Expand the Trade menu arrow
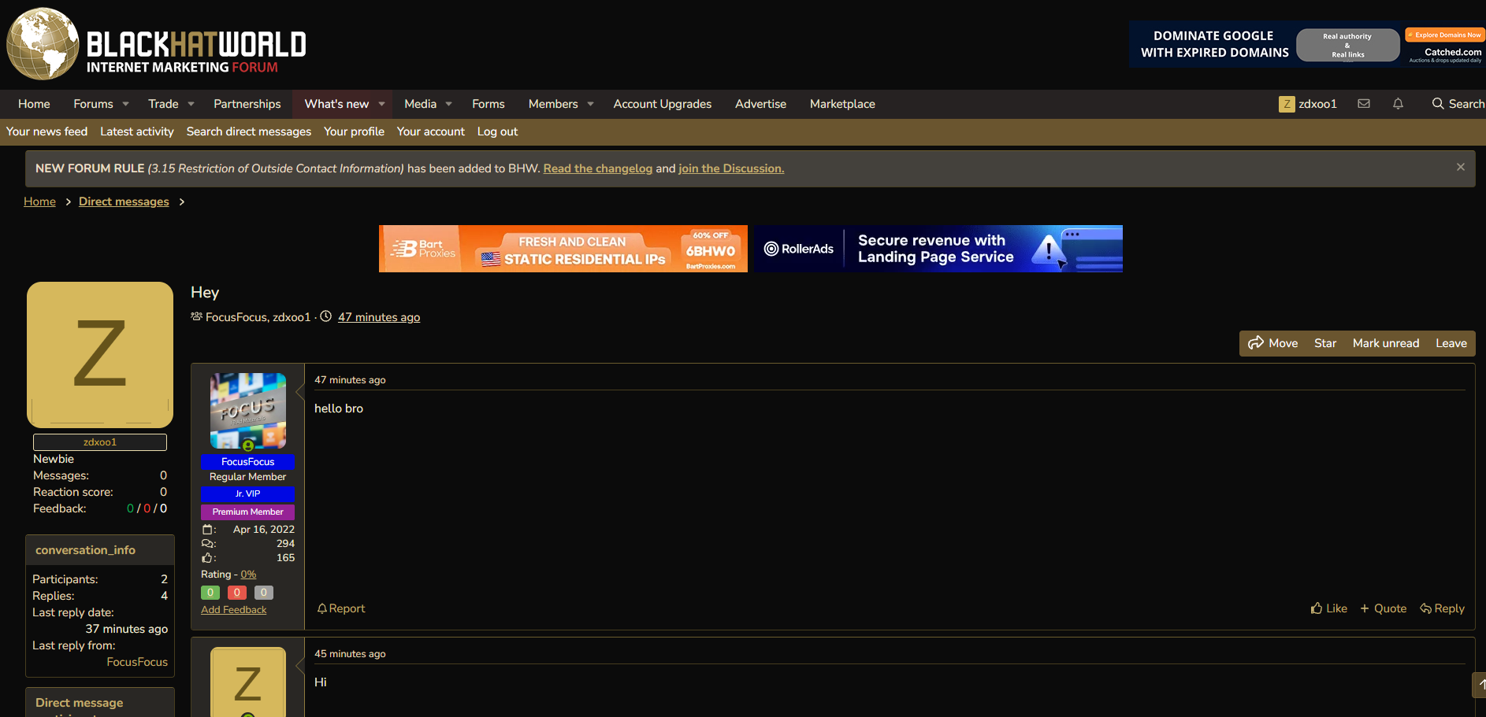The width and height of the screenshot is (1486, 717). 191,104
